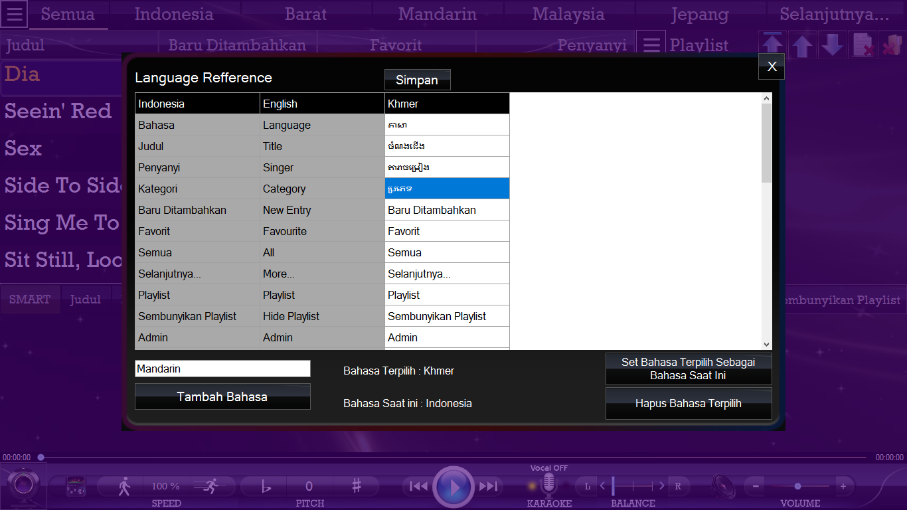
Task: Open the Playlist menu icon beside Playlist label
Action: pyautogui.click(x=651, y=44)
